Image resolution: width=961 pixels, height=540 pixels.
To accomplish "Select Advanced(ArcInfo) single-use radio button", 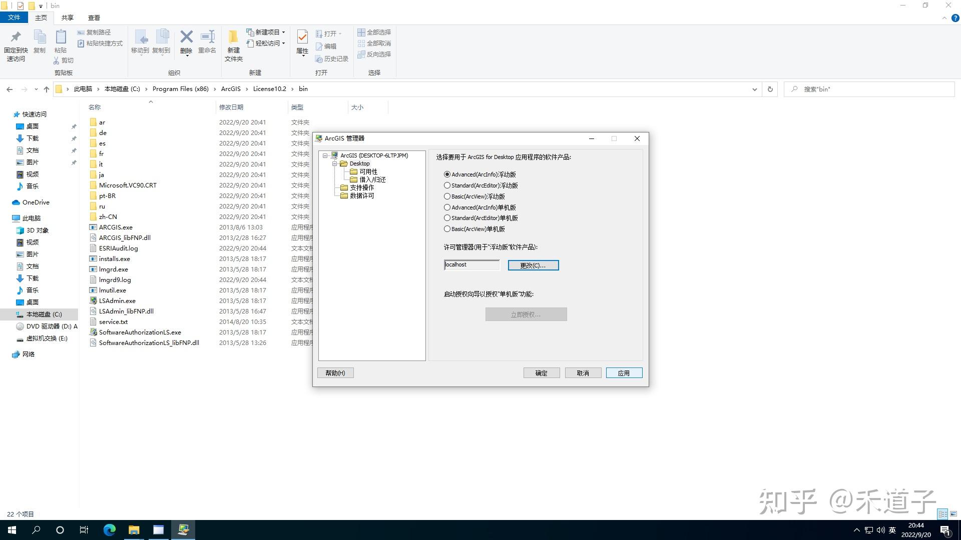I will point(447,207).
